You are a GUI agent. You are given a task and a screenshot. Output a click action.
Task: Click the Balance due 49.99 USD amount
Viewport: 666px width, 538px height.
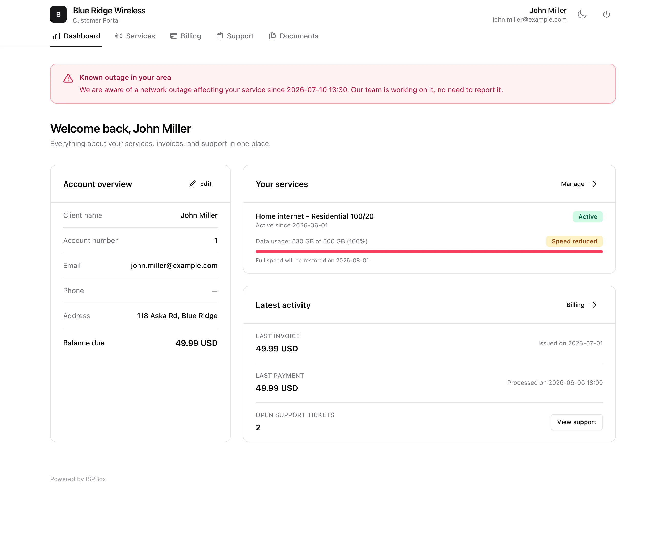point(196,343)
